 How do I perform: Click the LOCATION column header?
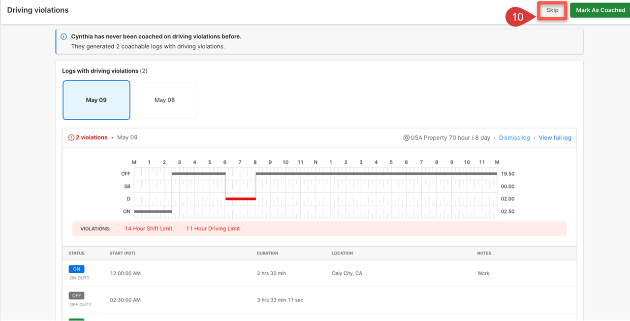[343, 253]
